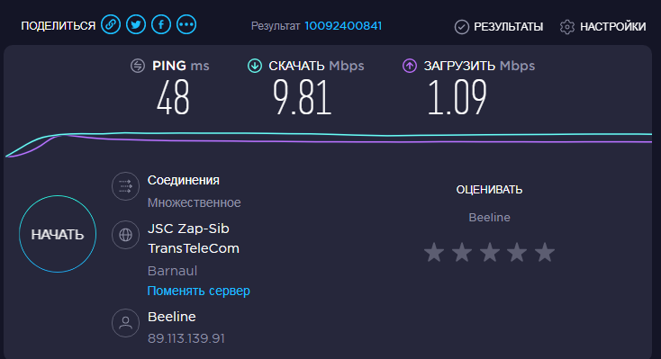Click the results checkmark icon

[x=462, y=27]
